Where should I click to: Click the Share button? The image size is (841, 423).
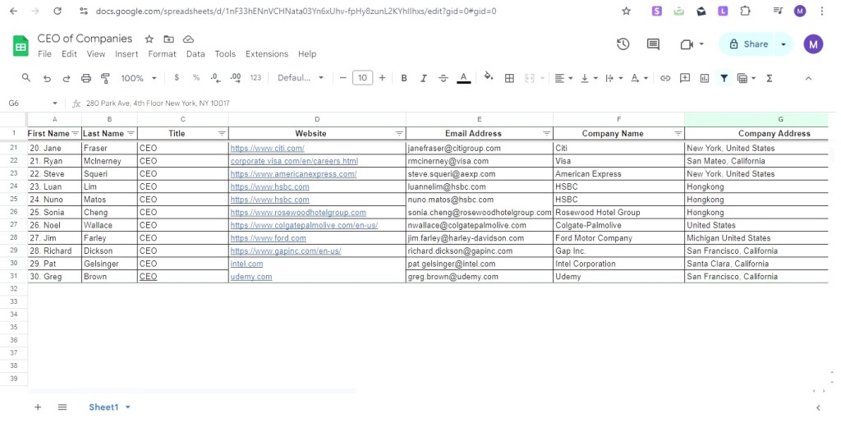pos(747,44)
